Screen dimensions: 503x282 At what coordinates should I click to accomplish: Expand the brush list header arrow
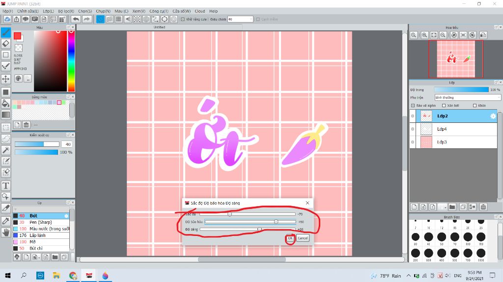click(x=15, y=210)
